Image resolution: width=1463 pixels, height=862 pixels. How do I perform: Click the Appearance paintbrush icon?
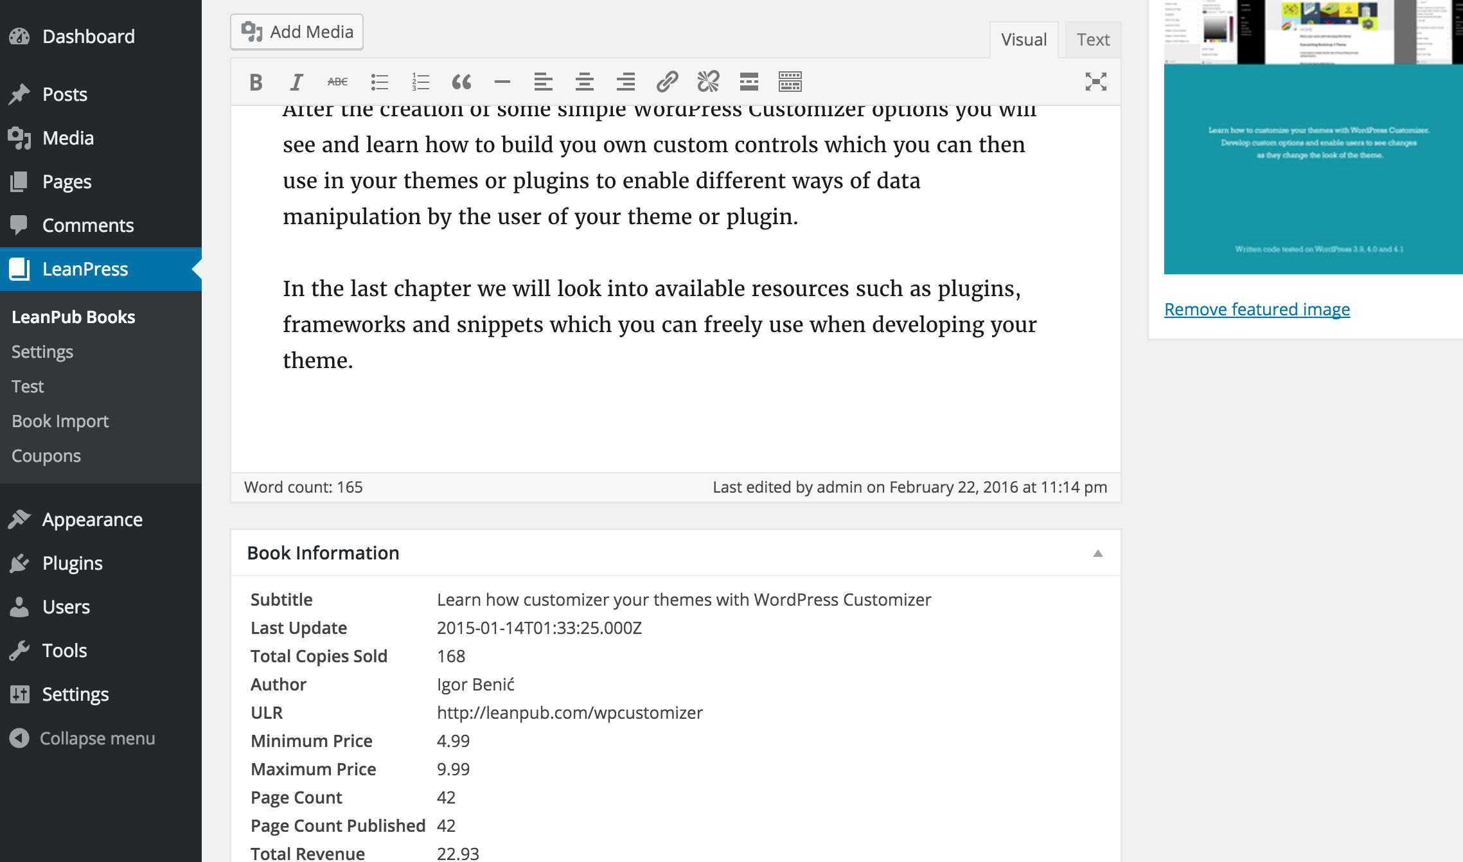click(19, 520)
